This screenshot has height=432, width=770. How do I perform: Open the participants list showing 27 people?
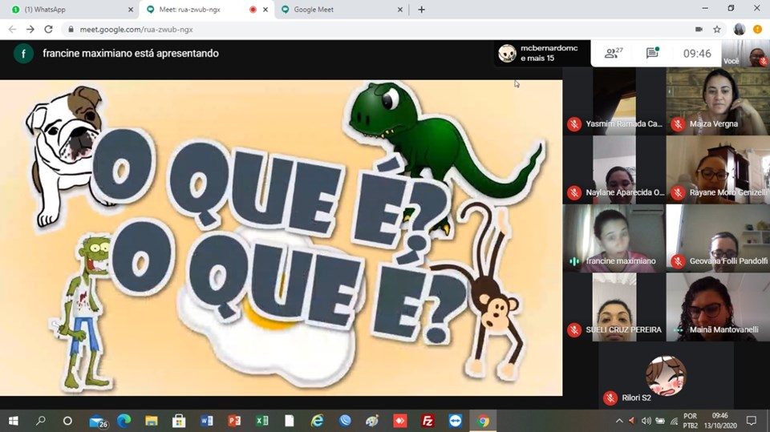point(614,54)
